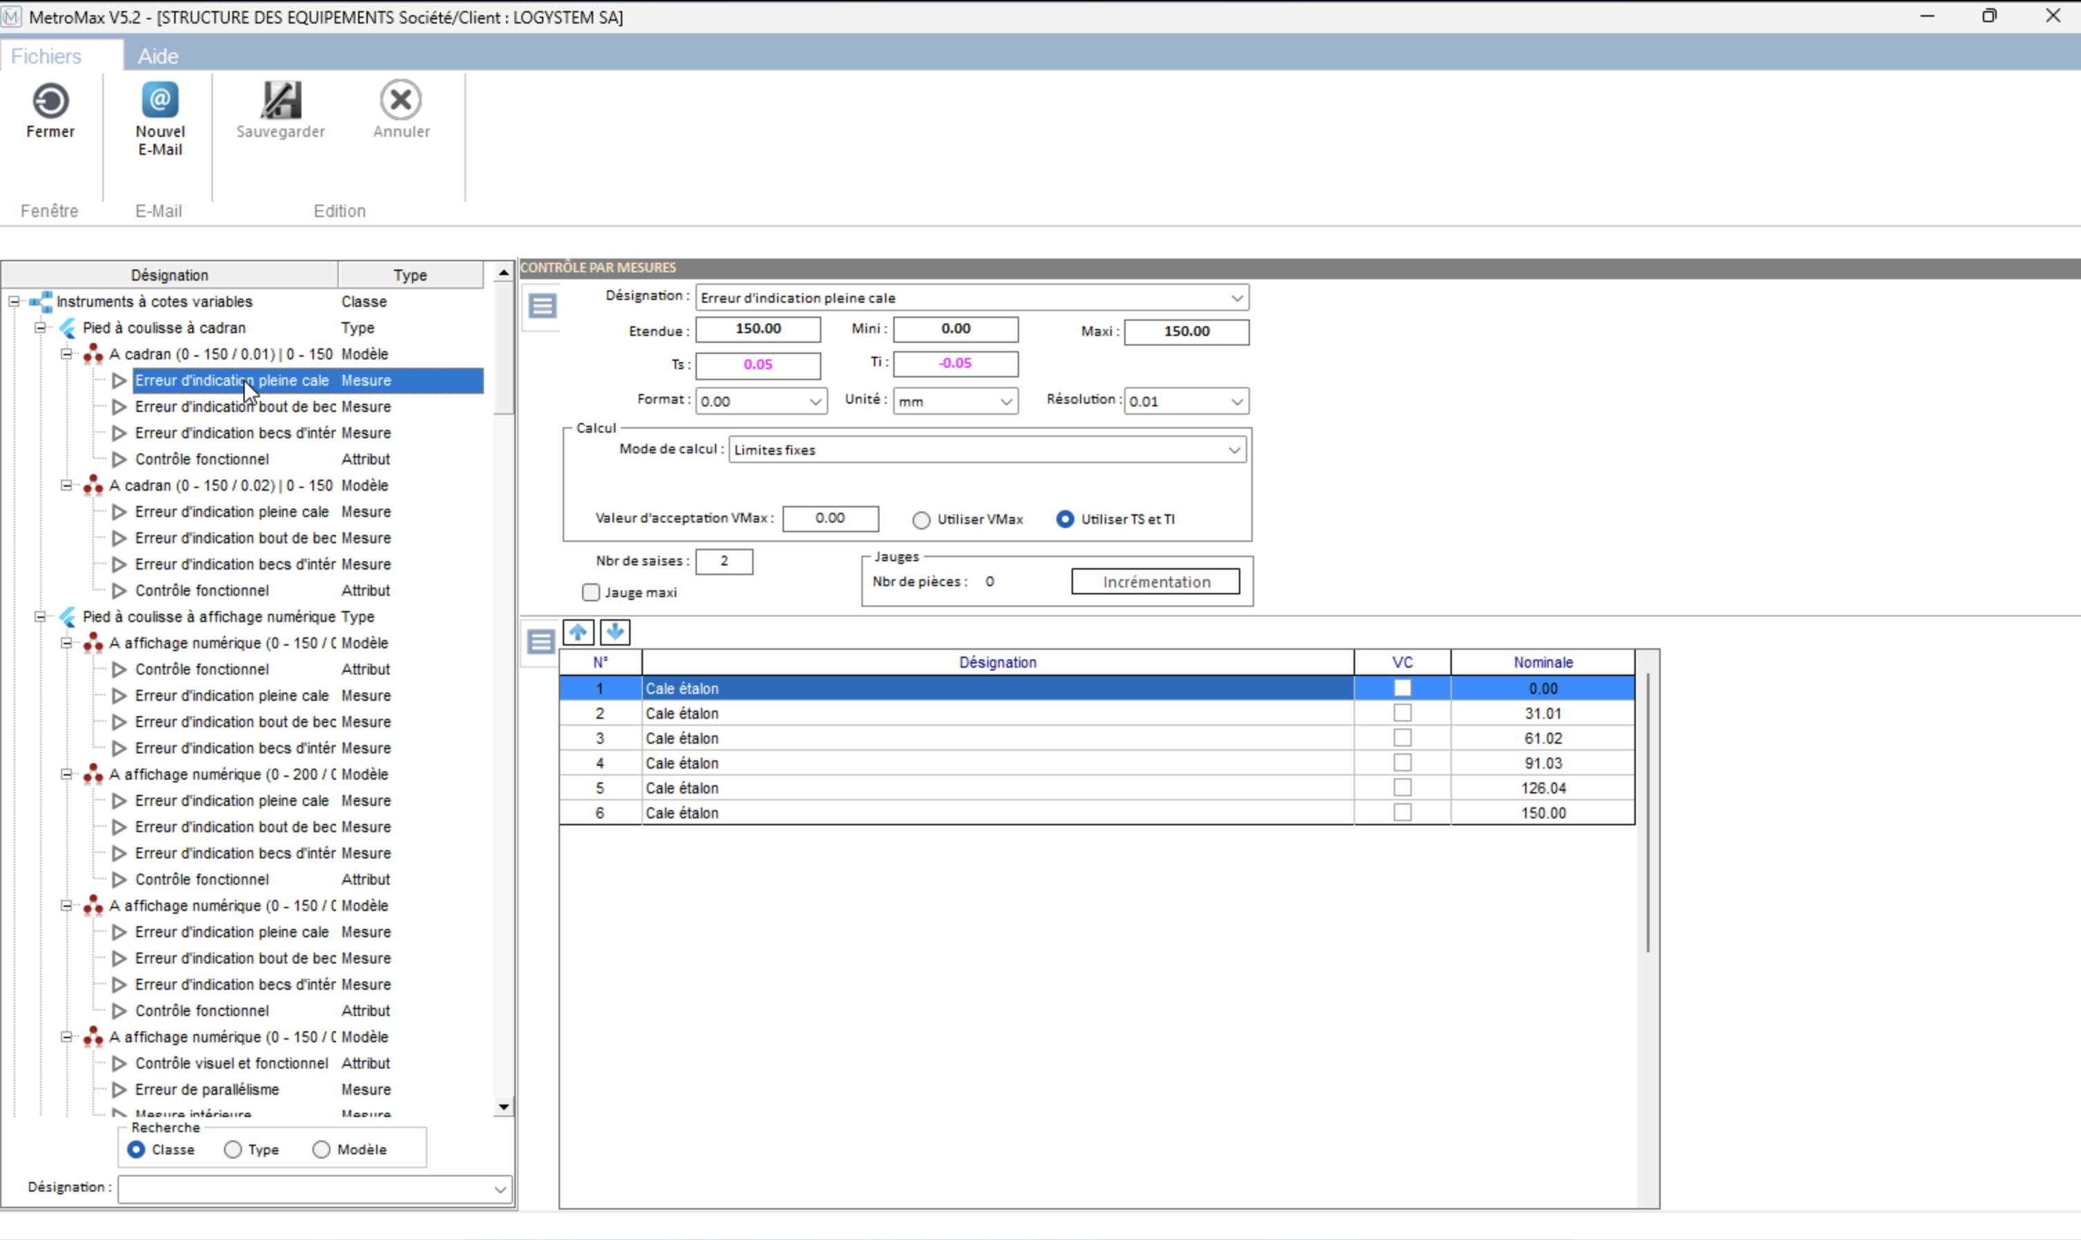Click the Nbr de saises input field
The image size is (2081, 1240).
724,561
